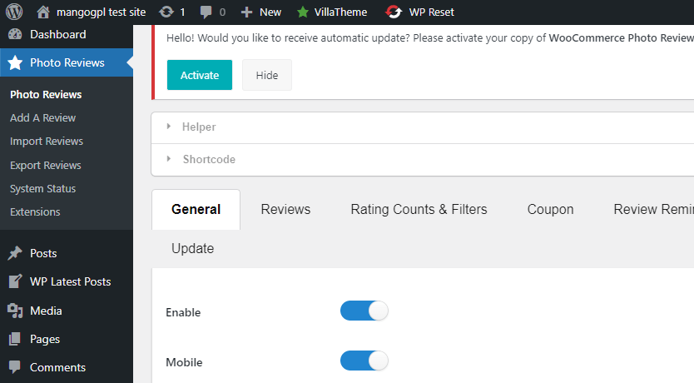Screen dimensions: 694x383
Task: Click the green VillaTheme star icon
Action: 303,12
